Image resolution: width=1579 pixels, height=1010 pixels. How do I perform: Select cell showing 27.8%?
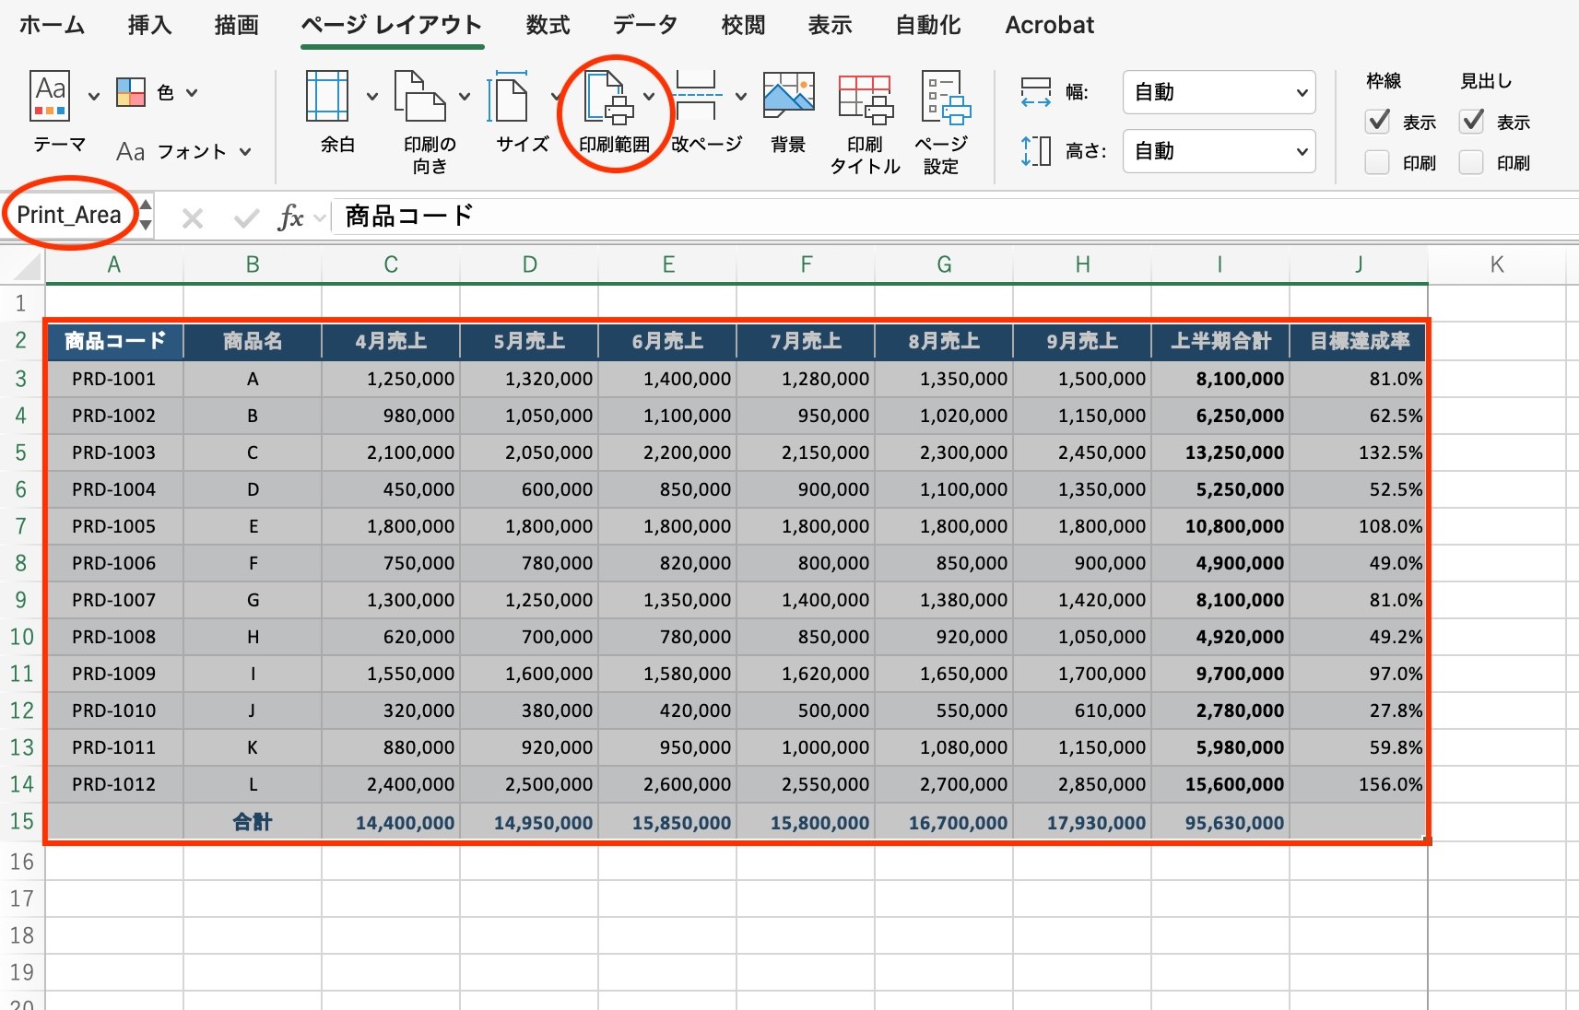(x=1359, y=711)
